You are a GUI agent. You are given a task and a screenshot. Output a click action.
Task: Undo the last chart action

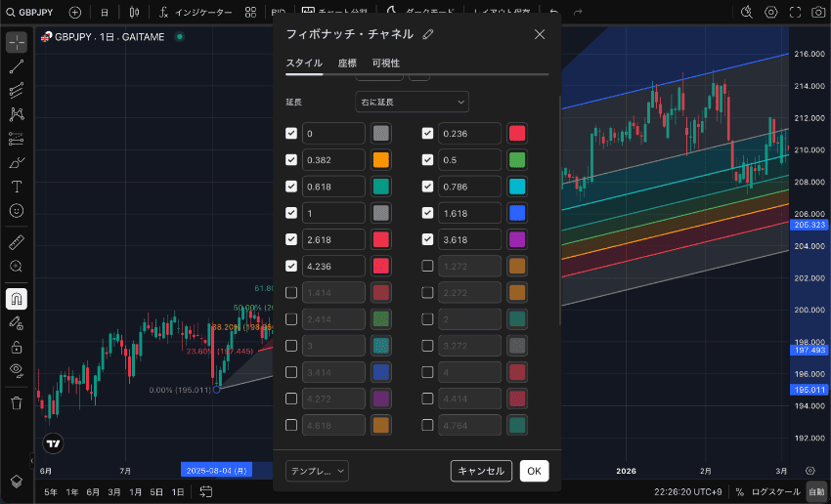point(554,12)
